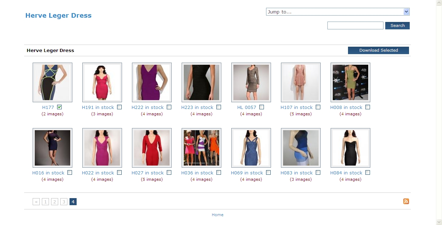Open the HL 0057 link

coord(247,107)
